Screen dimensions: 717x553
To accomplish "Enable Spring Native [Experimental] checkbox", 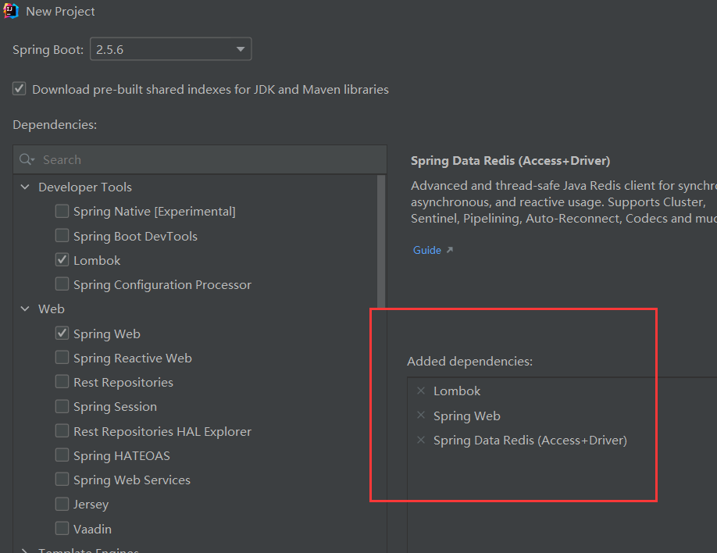I will [x=62, y=211].
